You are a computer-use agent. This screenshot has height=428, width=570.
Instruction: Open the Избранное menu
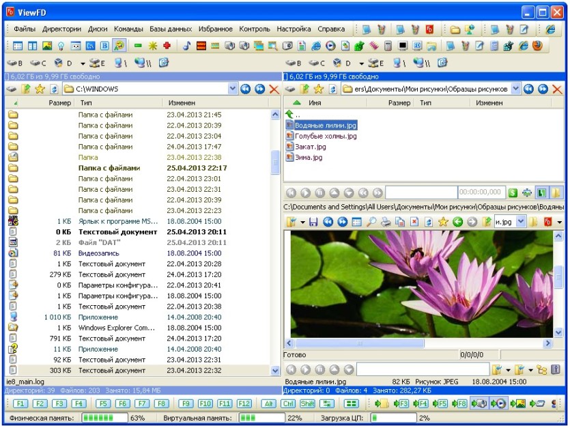[x=215, y=29]
